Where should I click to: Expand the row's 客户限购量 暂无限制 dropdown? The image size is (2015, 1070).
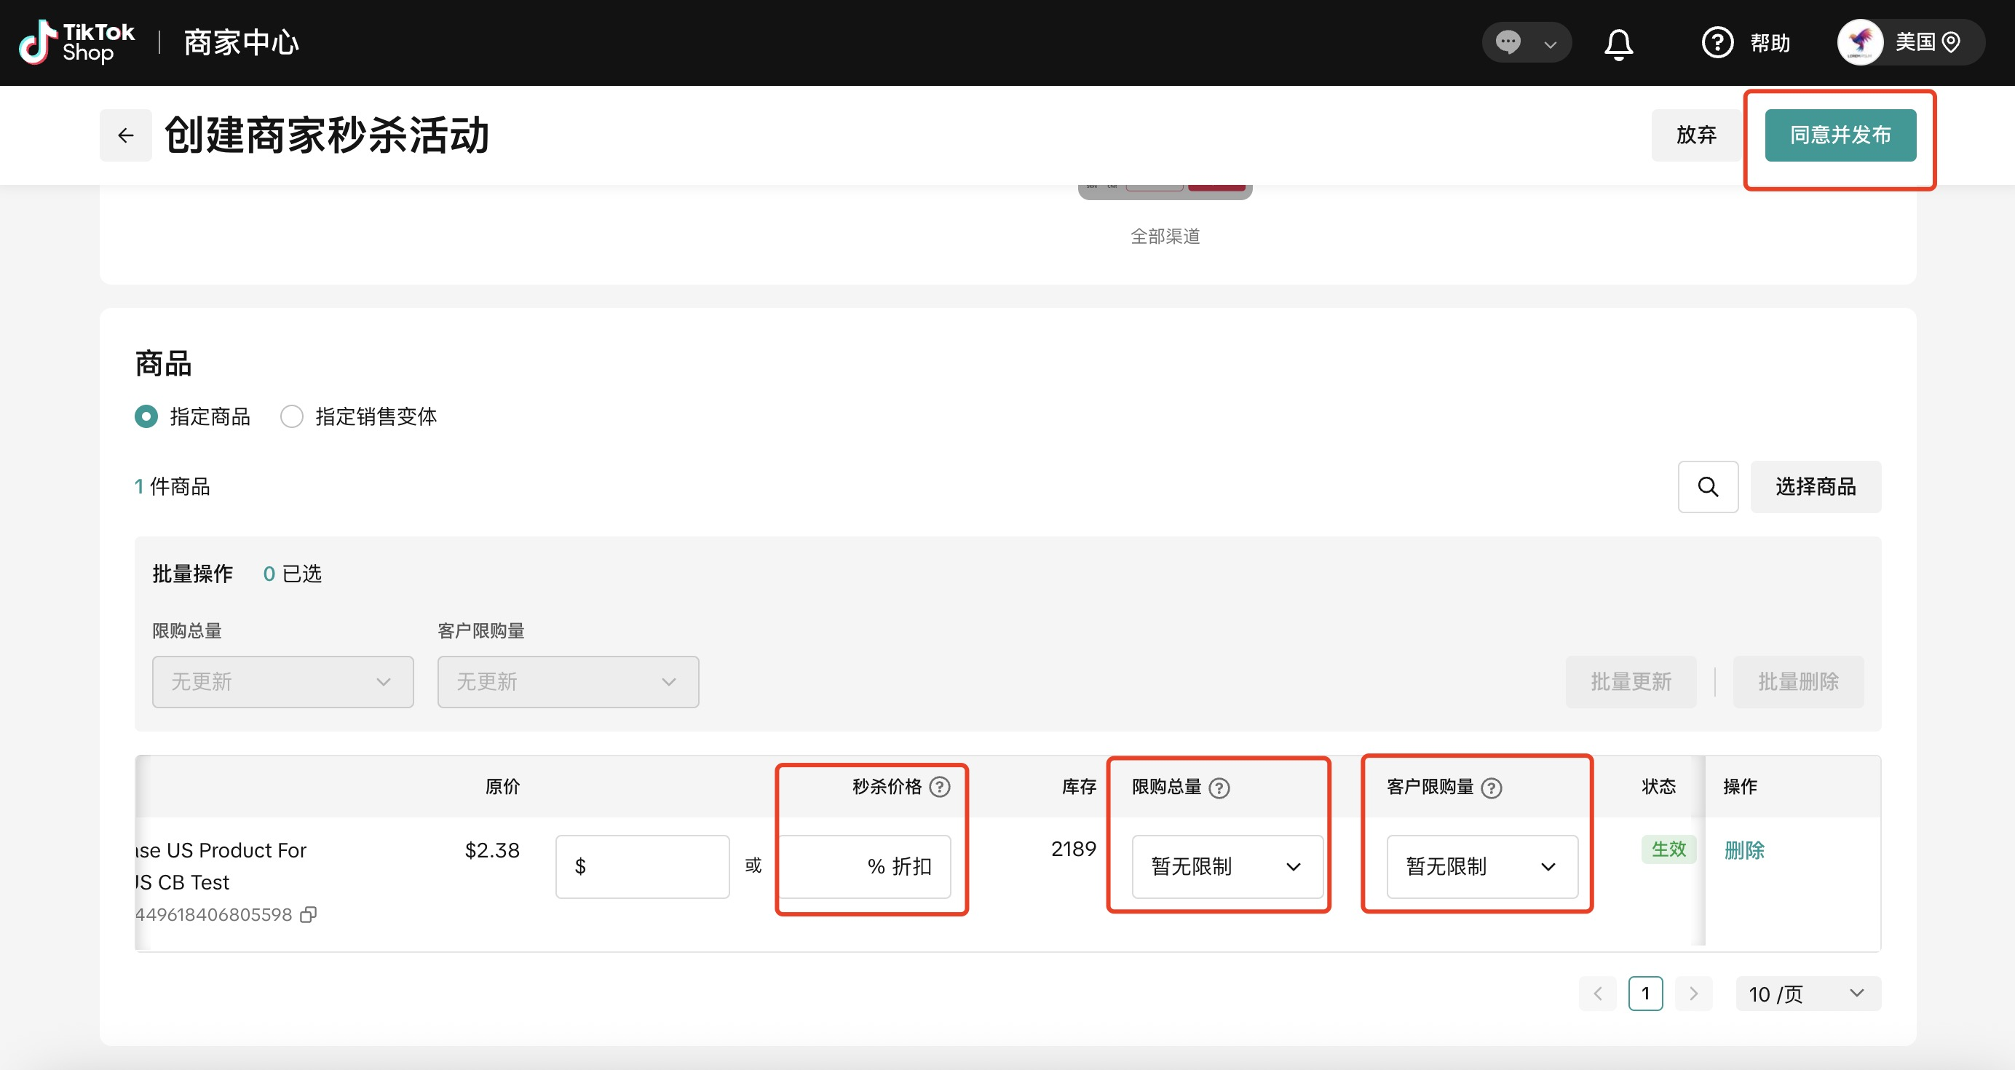pos(1481,866)
